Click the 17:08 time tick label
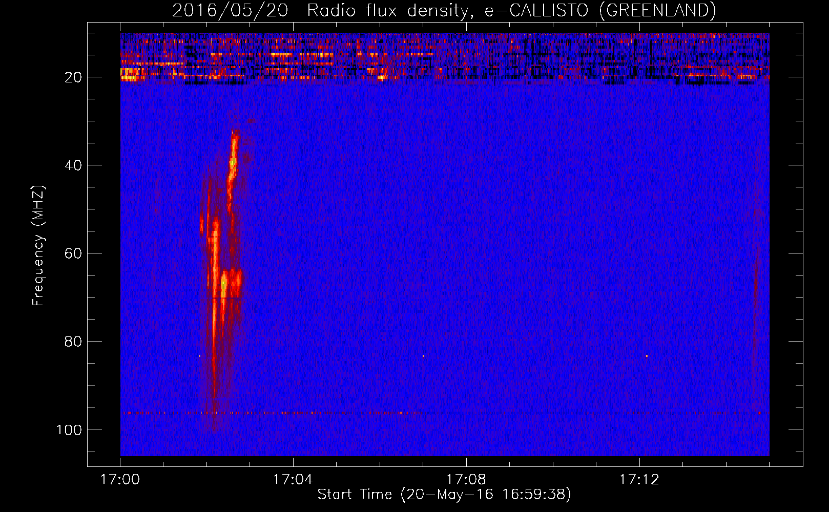 pos(466,480)
